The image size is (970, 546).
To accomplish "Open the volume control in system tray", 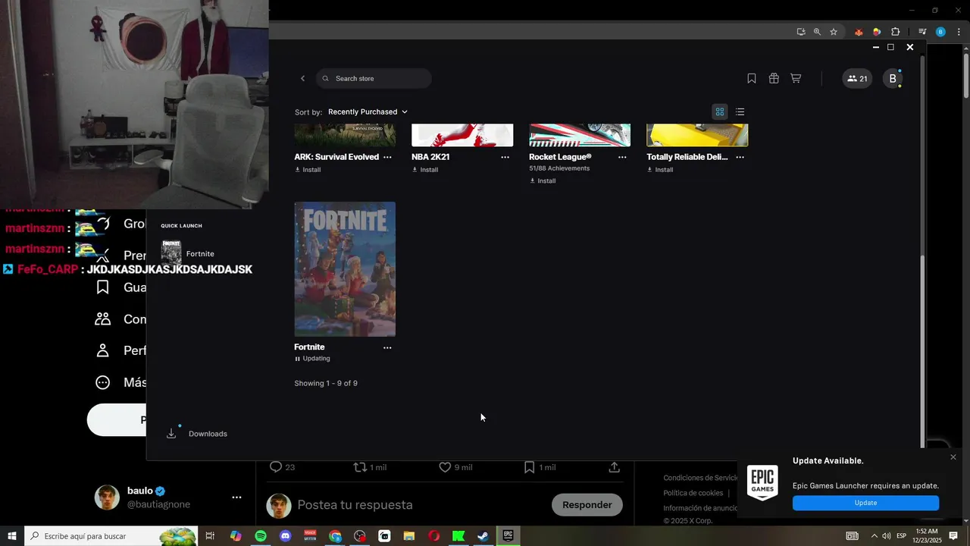I will 887,536.
